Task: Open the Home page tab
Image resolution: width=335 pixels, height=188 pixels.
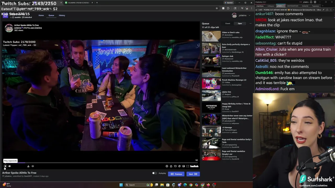Action: (x=41, y=15)
